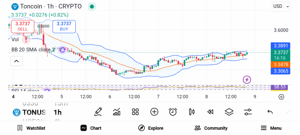Open the 1h interval selector
Viewport: 300px width, 135px height.
(x=57, y=112)
